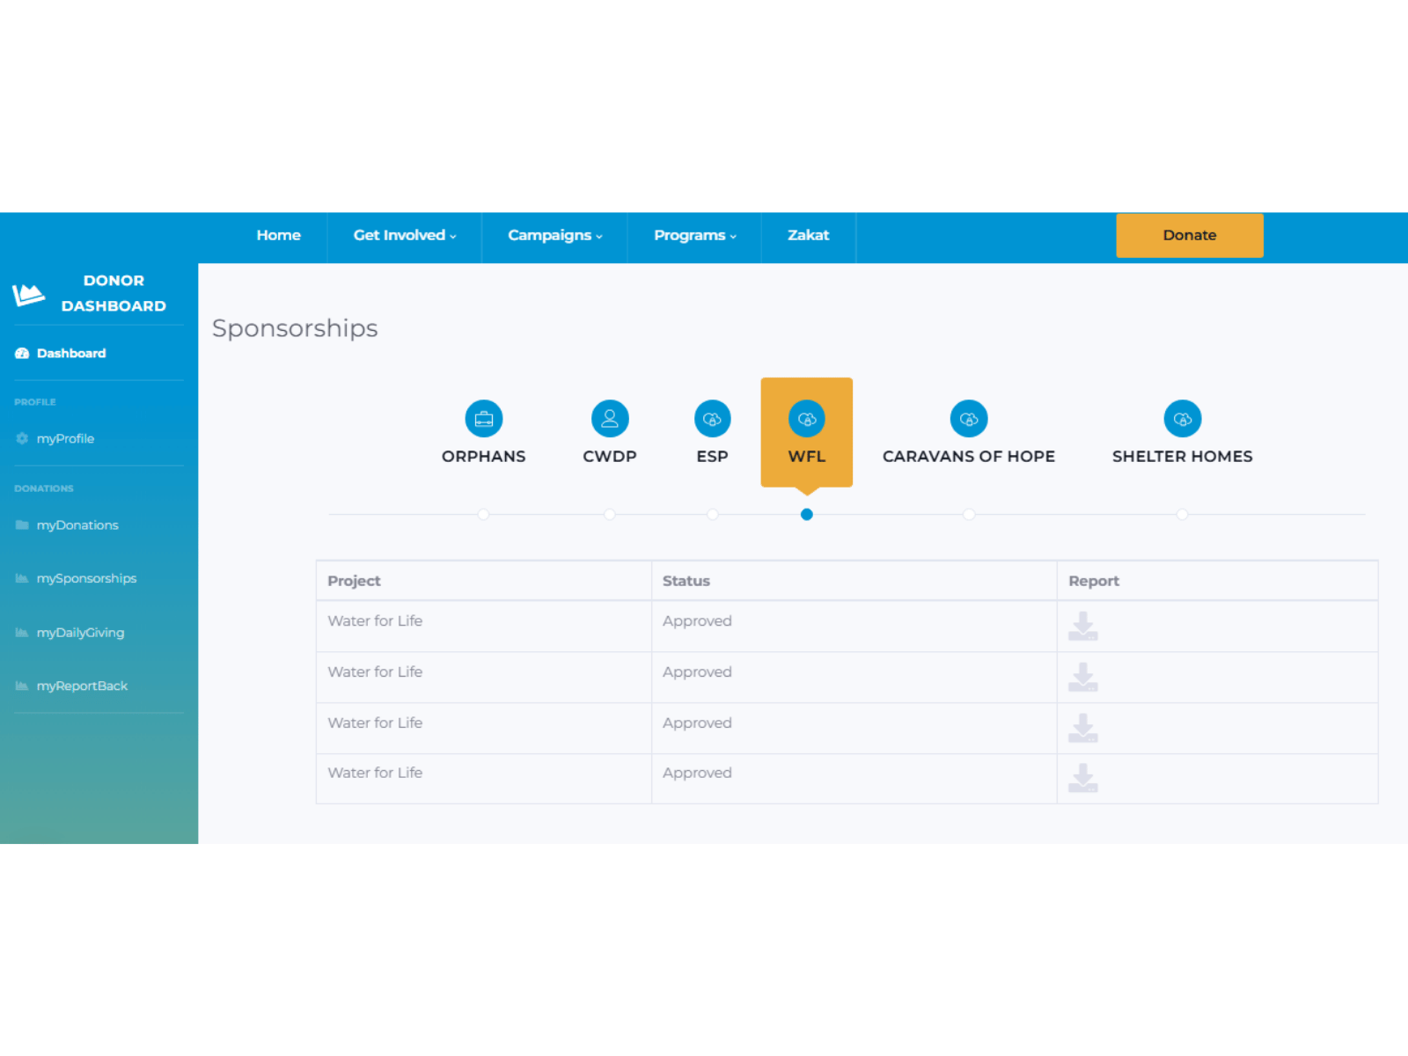
Task: Switch to the ORPHANS tab
Action: 483,456
